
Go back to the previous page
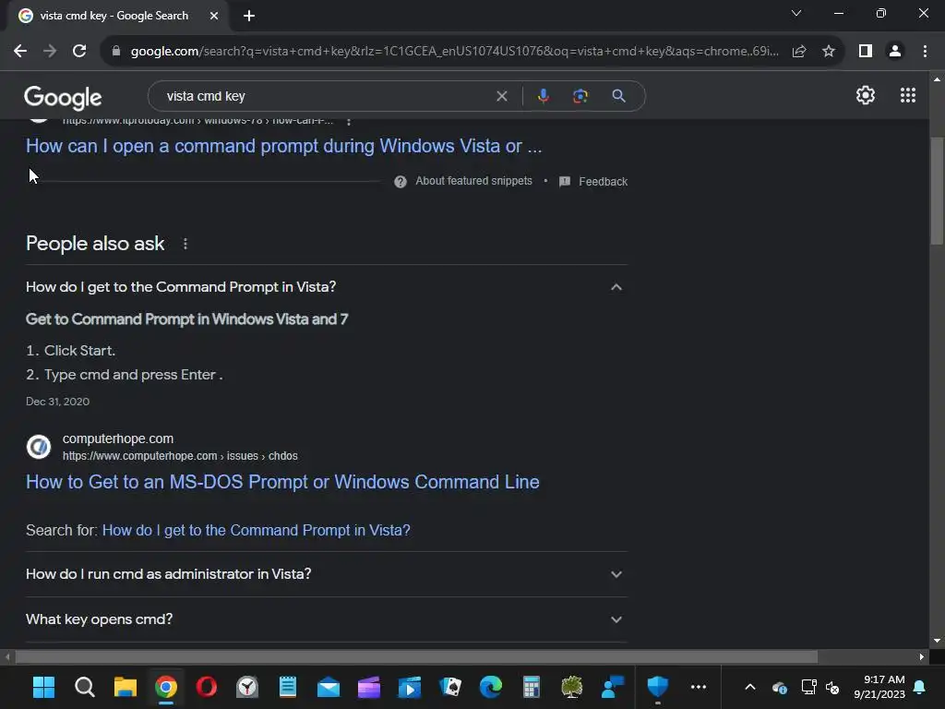[x=20, y=52]
